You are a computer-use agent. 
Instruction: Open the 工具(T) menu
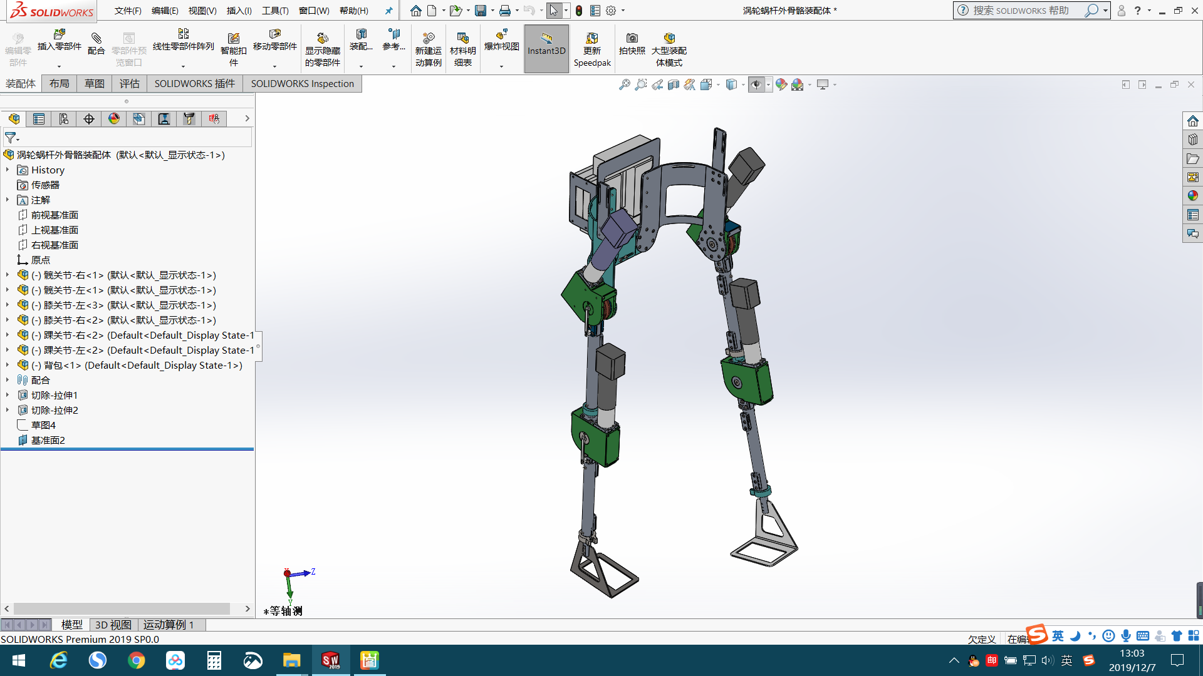click(275, 11)
